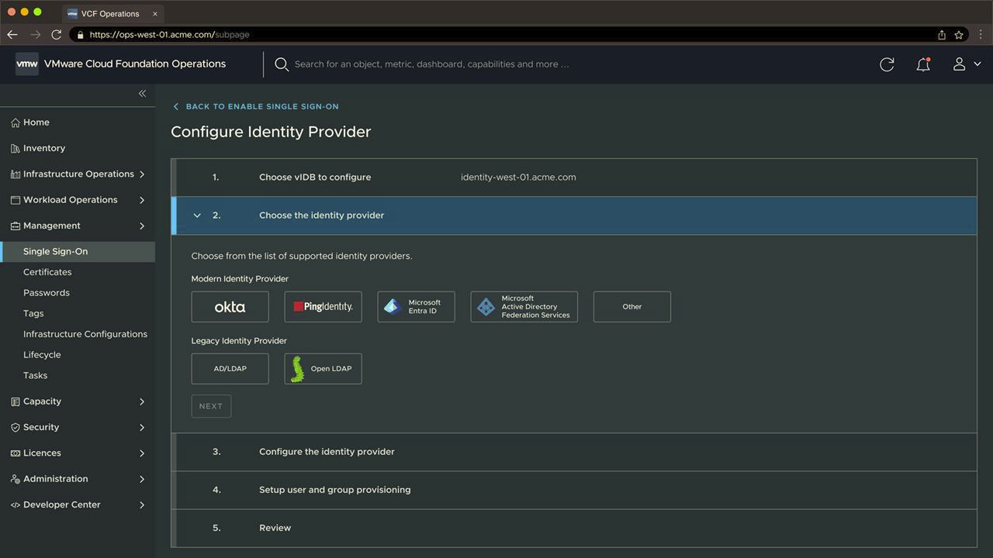This screenshot has height=558, width=993.
Task: Click the Home sidebar label
Action: point(36,122)
